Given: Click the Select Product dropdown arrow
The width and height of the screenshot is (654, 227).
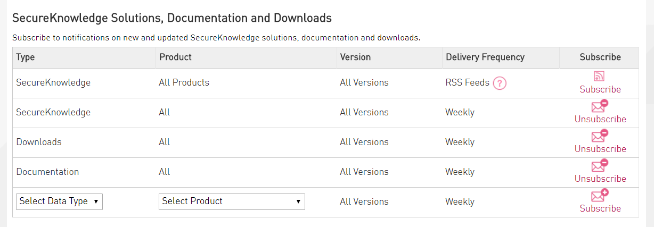Looking at the screenshot, I should point(298,201).
